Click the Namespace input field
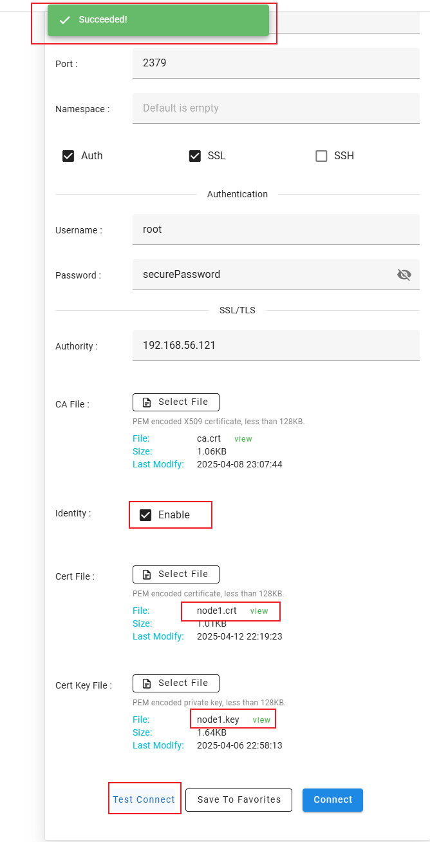This screenshot has width=430, height=842. tap(276, 108)
